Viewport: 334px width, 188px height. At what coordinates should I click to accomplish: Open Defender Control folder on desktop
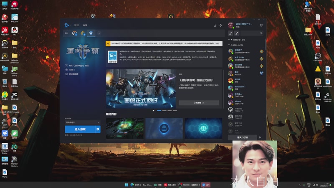pyautogui.click(x=15, y=58)
